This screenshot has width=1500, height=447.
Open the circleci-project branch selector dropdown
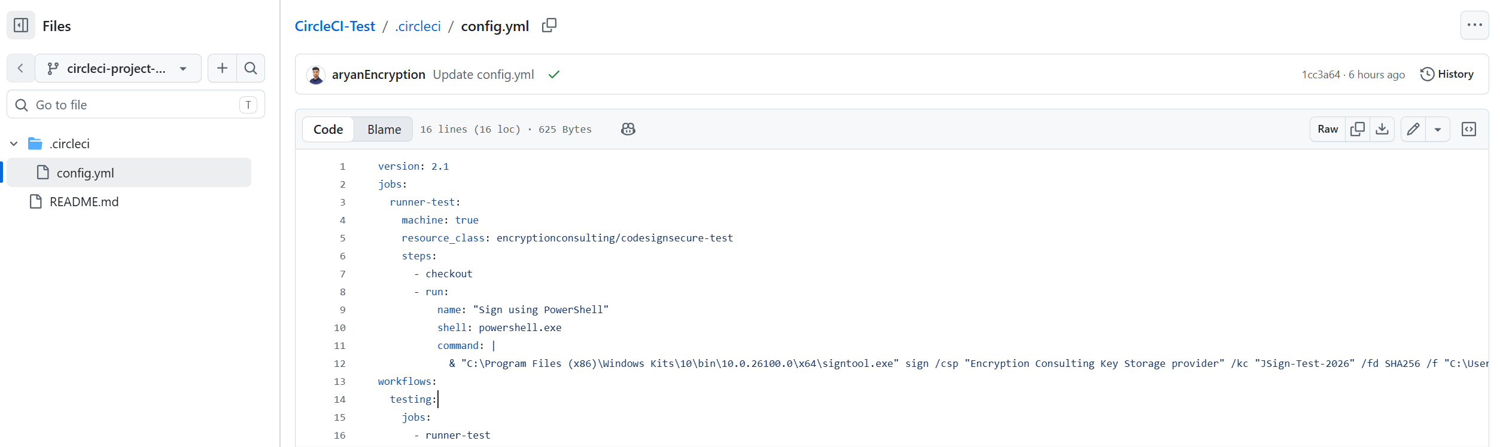118,68
